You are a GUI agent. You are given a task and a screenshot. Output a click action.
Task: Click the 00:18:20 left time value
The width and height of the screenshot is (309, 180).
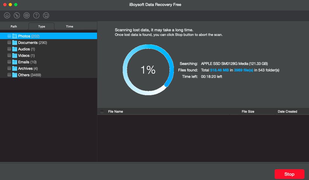[212, 76]
